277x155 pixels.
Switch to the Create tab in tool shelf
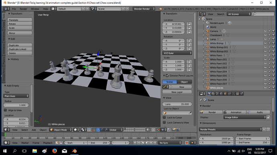pyautogui.click(x=4, y=25)
